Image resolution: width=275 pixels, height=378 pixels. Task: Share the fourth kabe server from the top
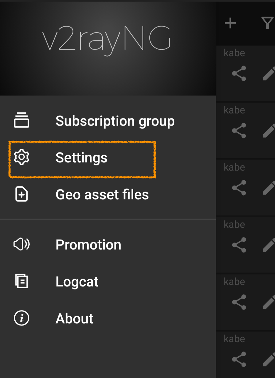[239, 245]
